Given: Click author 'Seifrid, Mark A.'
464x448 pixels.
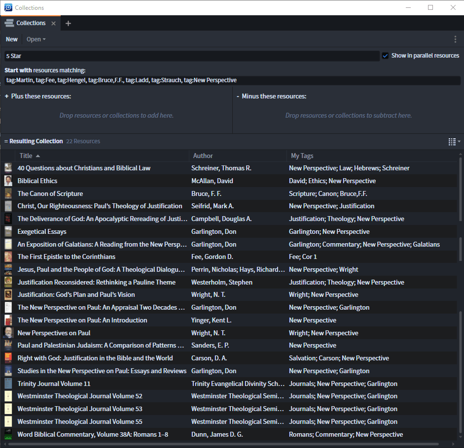Looking at the screenshot, I should tap(213, 206).
